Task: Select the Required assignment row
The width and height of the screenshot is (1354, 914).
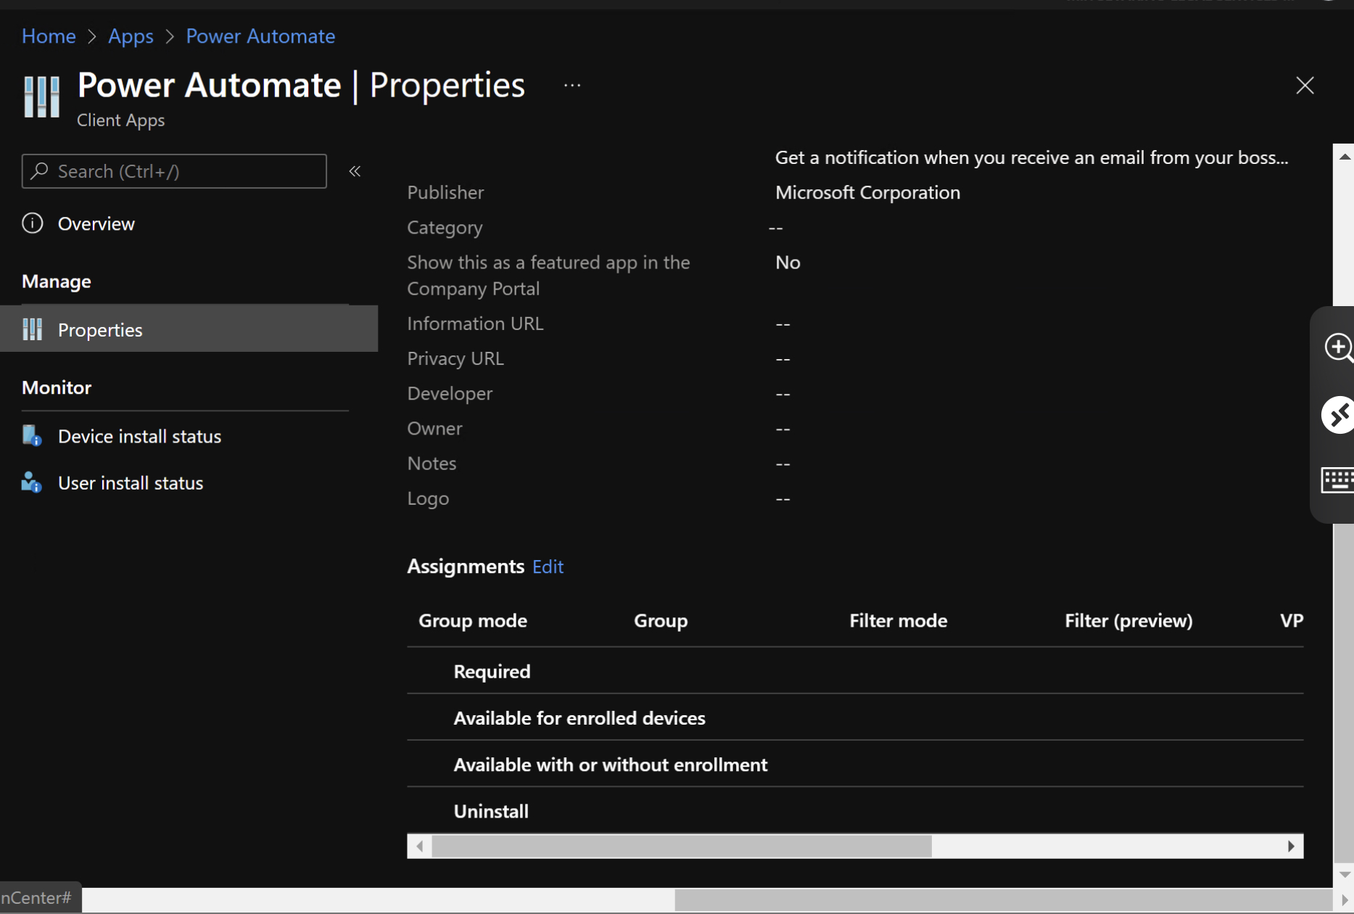Action: (855, 671)
